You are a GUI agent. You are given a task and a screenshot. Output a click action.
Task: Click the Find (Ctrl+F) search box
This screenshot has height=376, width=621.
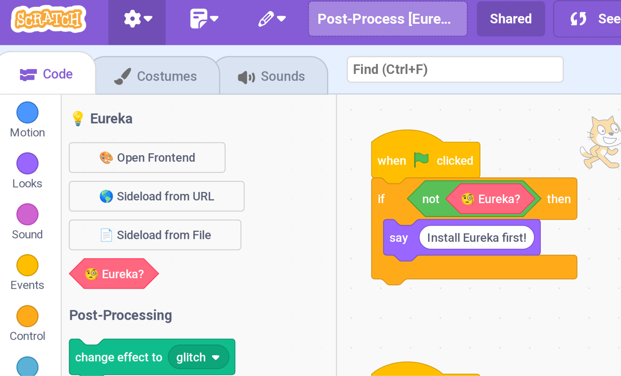pos(455,69)
